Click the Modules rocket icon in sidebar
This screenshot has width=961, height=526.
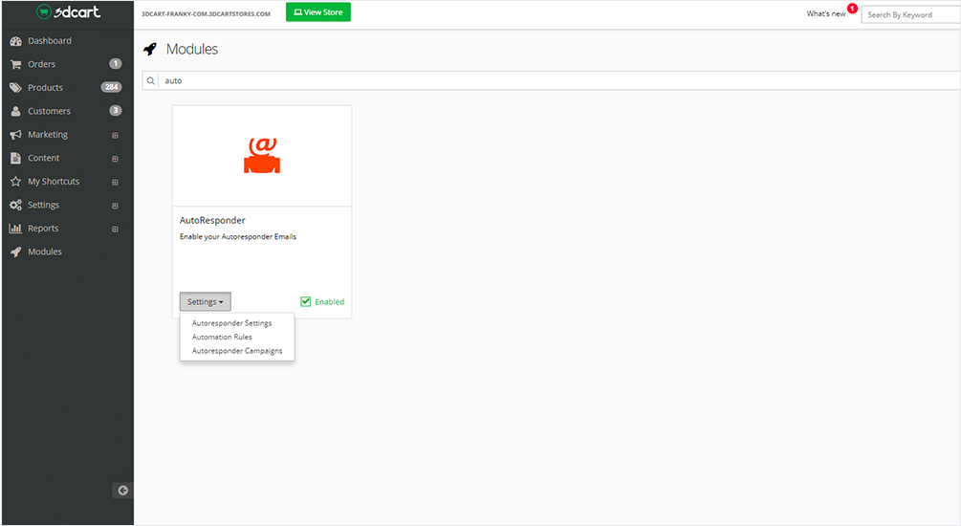coord(15,252)
